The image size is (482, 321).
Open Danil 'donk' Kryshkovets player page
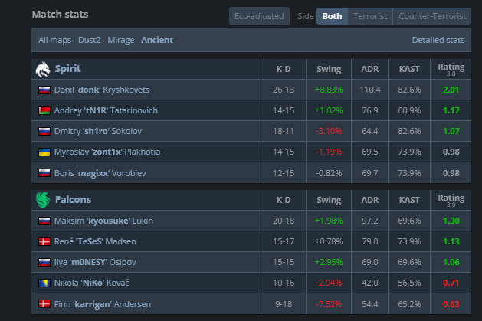pos(102,90)
